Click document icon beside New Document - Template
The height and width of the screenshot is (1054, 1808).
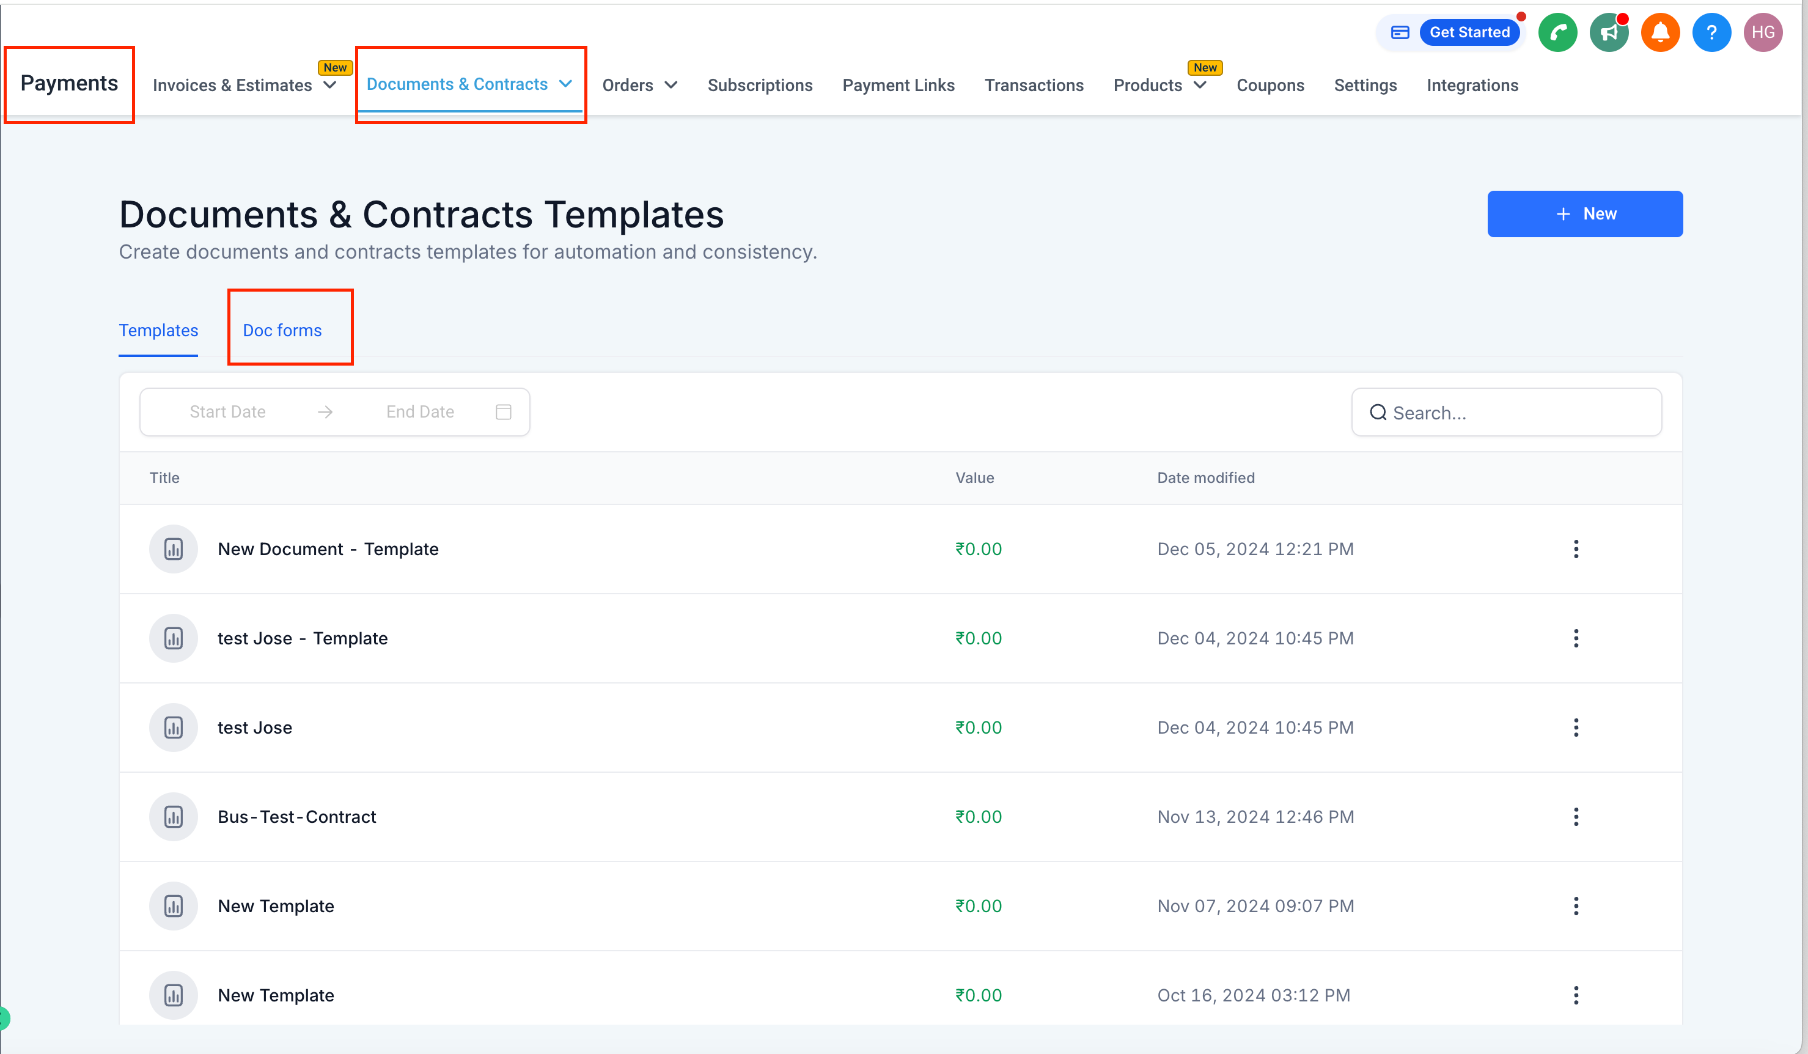tap(173, 549)
